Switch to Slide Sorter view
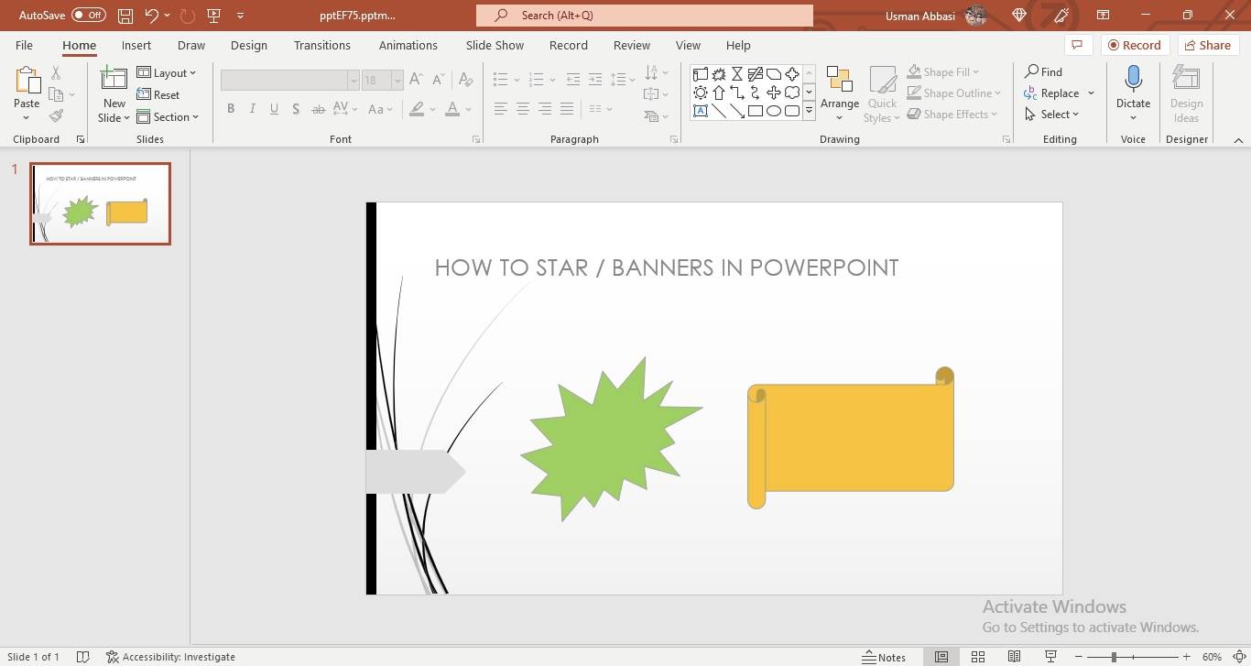The width and height of the screenshot is (1251, 666). (978, 657)
